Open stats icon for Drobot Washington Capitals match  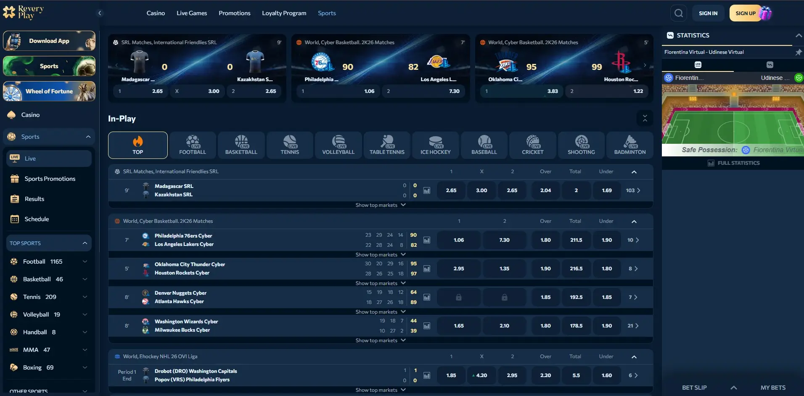pos(427,375)
